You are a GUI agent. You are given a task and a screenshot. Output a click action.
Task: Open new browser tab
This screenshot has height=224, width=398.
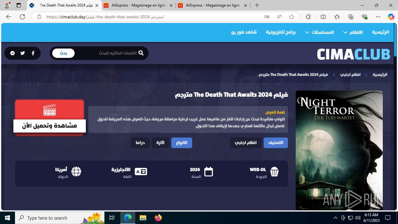coord(257,5)
